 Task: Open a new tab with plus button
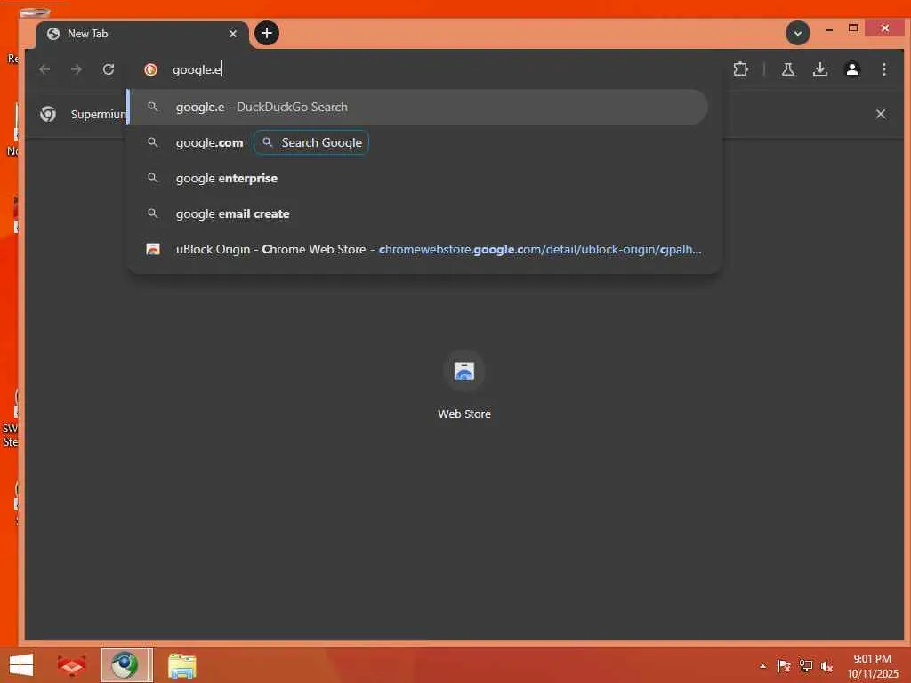coord(267,33)
